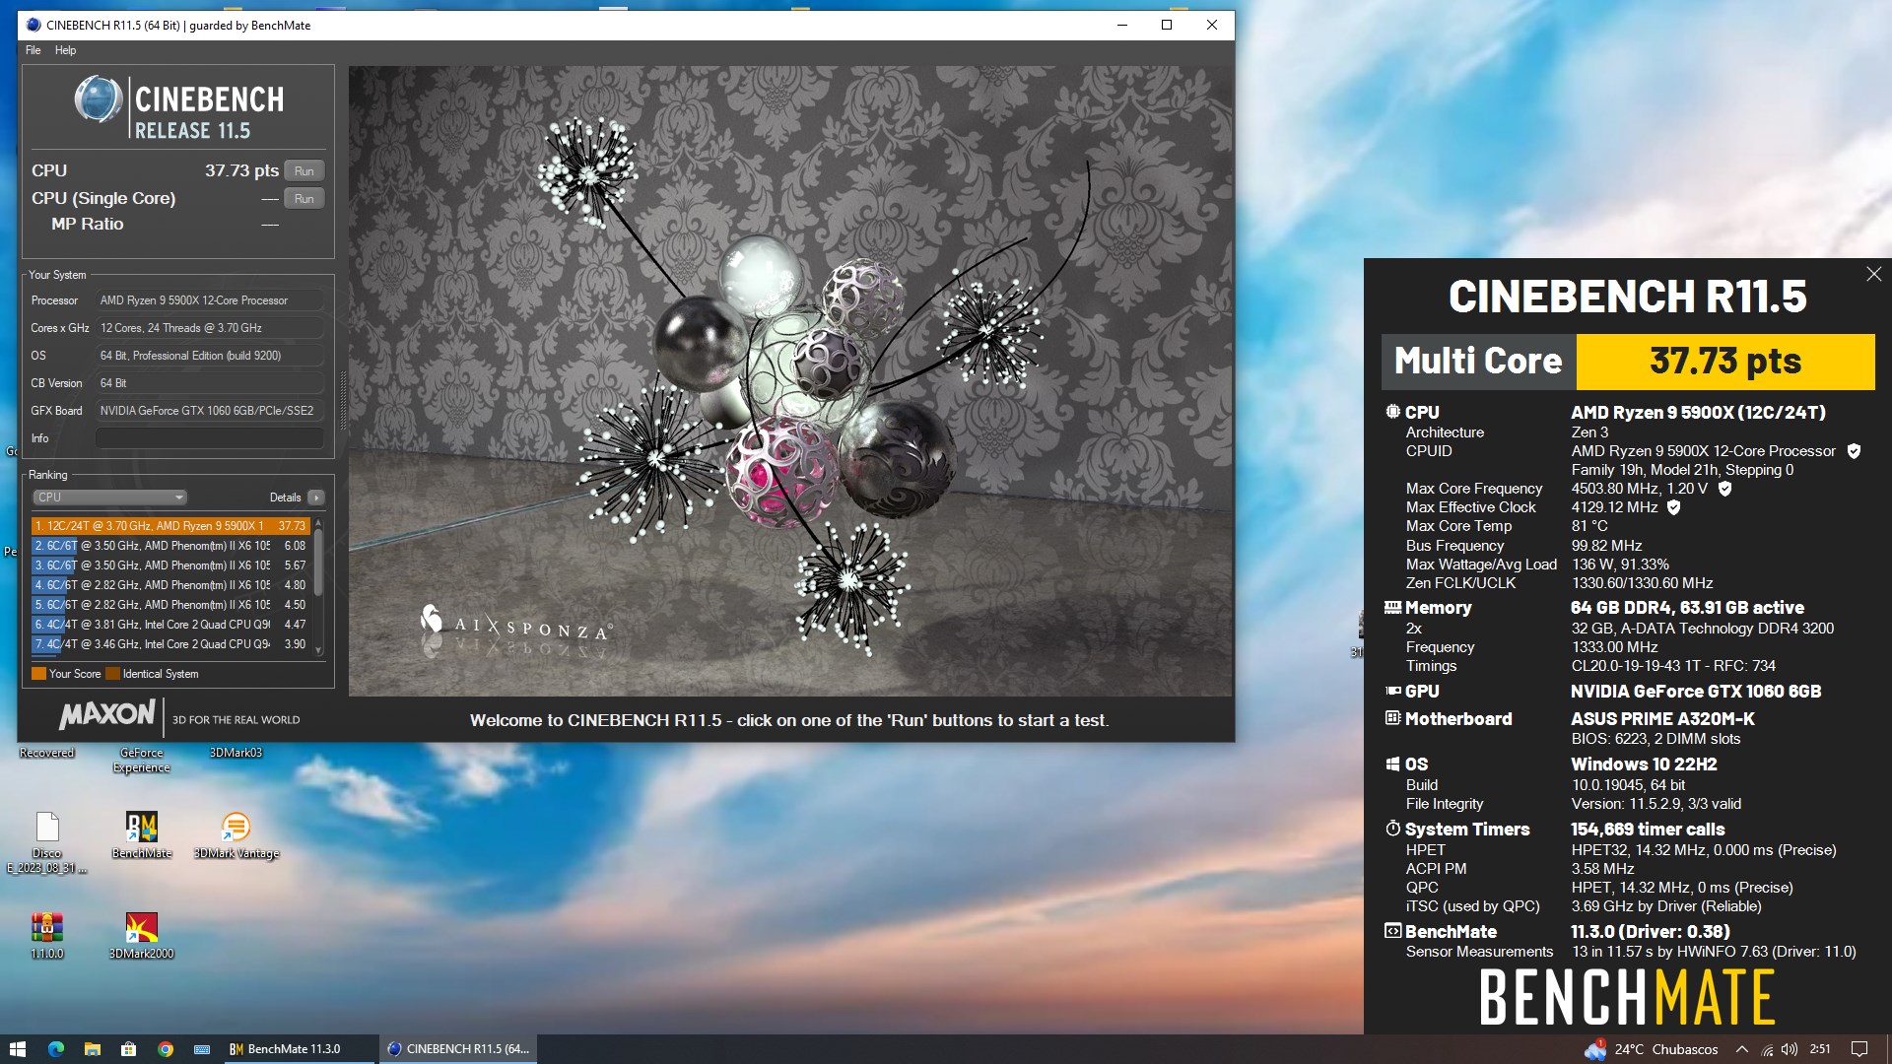The height and width of the screenshot is (1064, 1892).
Task: Select ranking row 6 Core 2 Quad 4.47
Action: 170,625
